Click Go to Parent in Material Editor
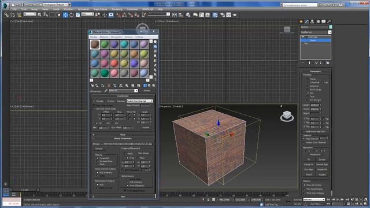This screenshot has width=370, height=208. coord(149,86)
